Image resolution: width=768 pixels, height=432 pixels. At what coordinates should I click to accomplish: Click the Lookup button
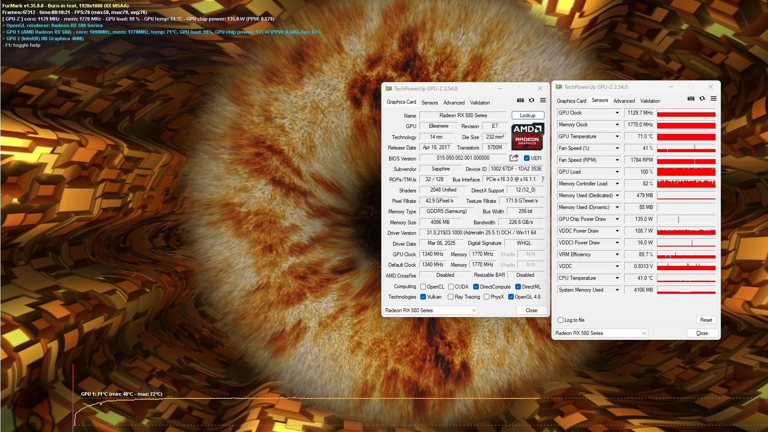click(x=527, y=115)
